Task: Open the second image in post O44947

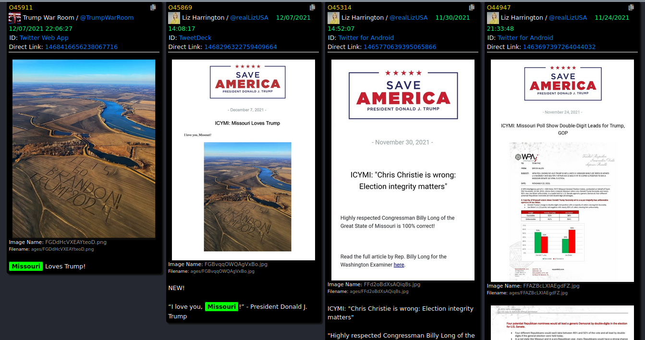Action: tap(562, 323)
